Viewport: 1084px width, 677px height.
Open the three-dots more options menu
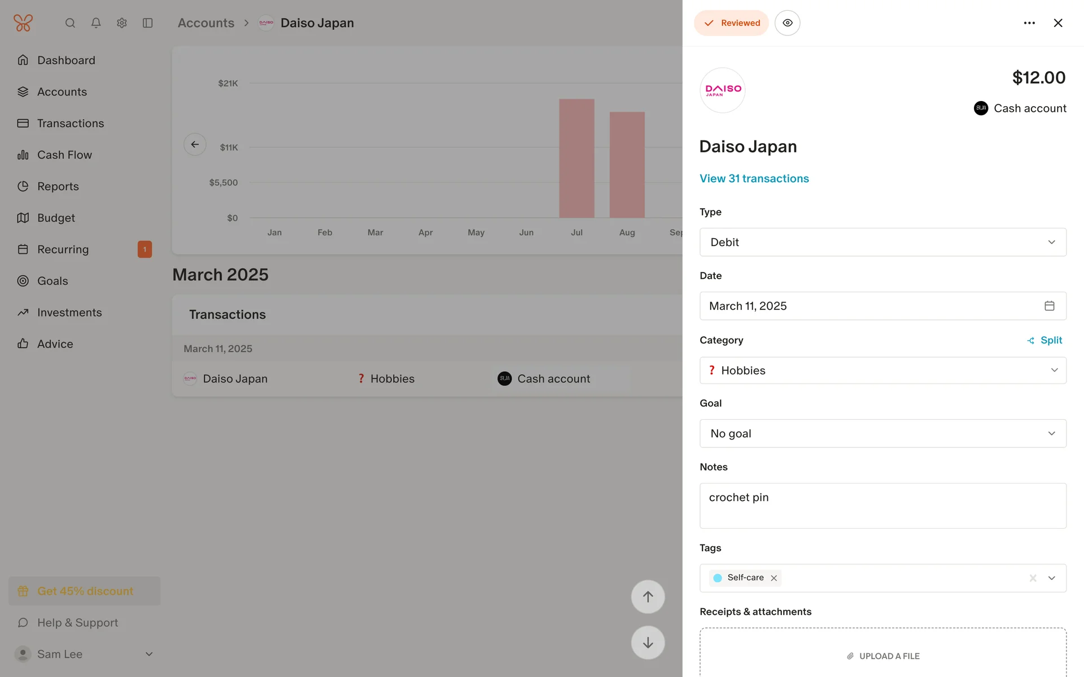click(1029, 23)
